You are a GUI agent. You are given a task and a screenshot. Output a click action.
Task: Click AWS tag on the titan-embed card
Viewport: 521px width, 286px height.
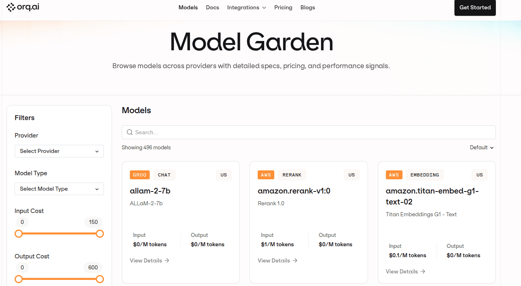(394, 175)
